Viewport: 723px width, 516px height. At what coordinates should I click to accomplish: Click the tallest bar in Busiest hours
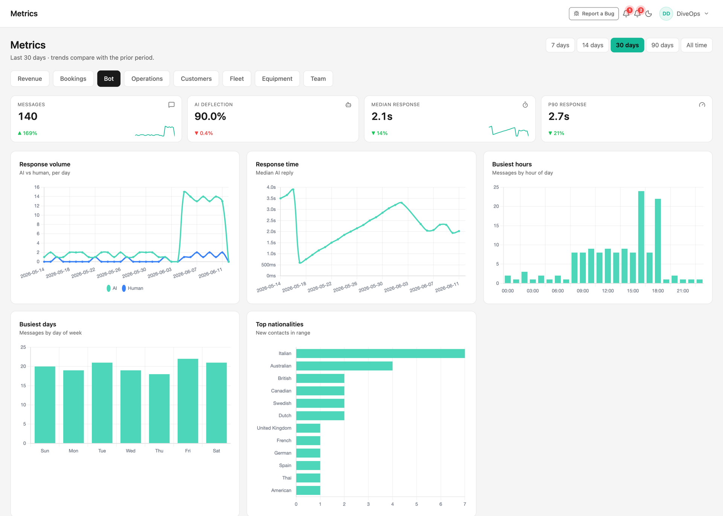641,237
